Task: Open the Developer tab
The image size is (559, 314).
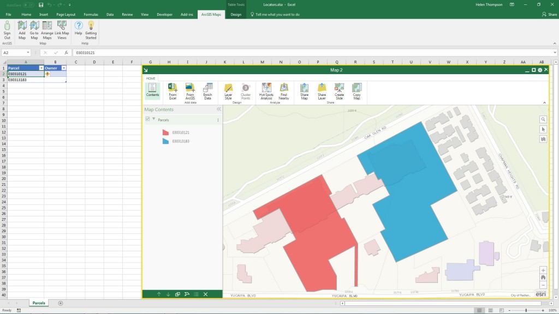Action: pos(165,15)
